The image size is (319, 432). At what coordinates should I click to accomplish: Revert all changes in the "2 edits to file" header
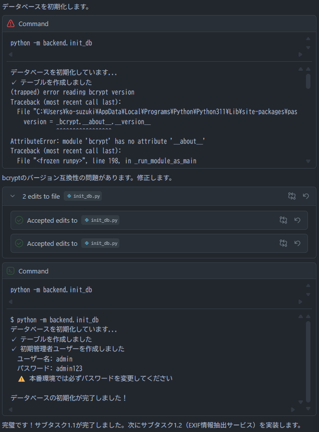tap(305, 196)
